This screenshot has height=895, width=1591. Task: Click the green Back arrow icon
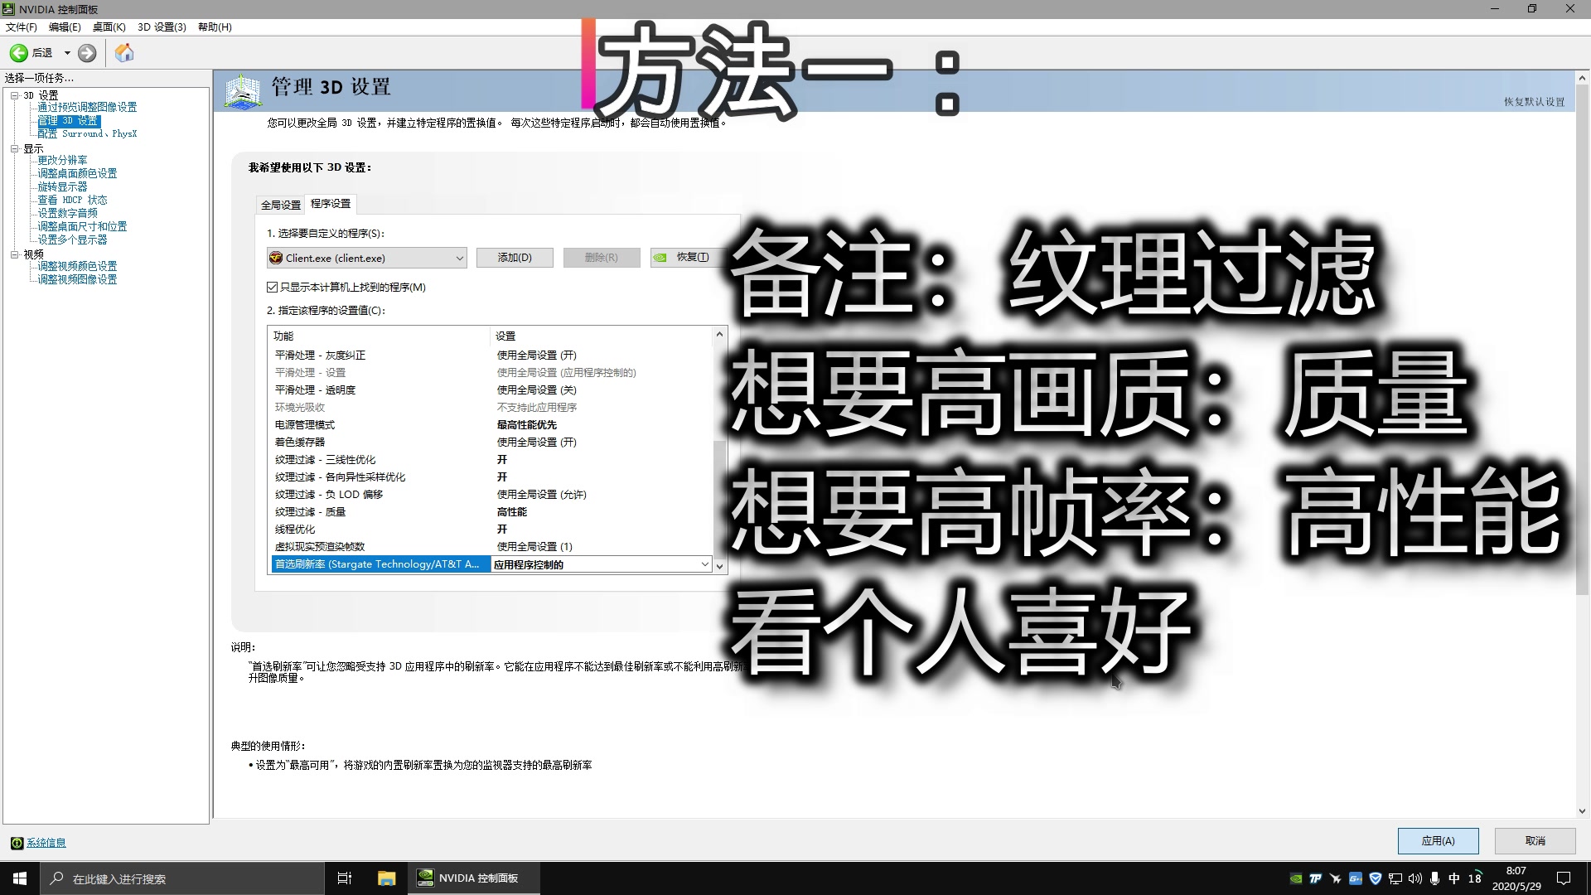tap(18, 53)
